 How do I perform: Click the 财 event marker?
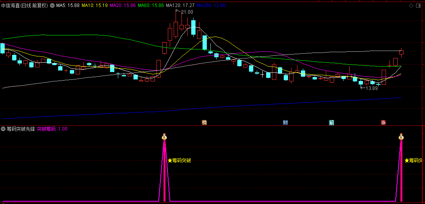pyautogui.click(x=285, y=122)
